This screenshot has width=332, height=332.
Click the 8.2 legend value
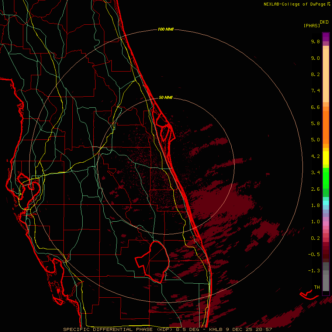(x=315, y=74)
